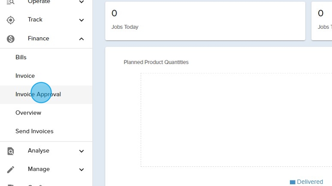This screenshot has height=186, width=332.
Task: Click the blue Delivered legend swatch
Action: (x=293, y=182)
